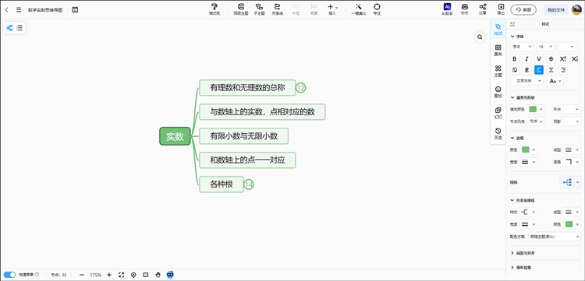585x281 pixels.
Task: Insert a relationship line (关系线)
Action: tap(277, 9)
